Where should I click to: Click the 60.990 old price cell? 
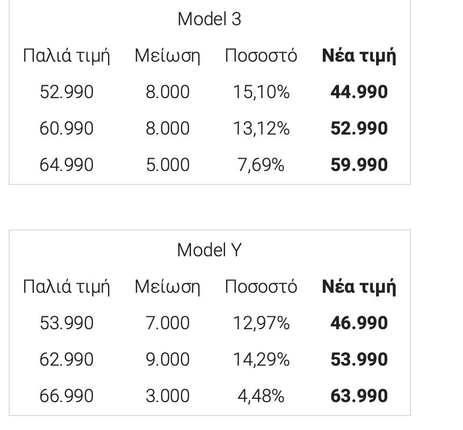[x=67, y=129]
